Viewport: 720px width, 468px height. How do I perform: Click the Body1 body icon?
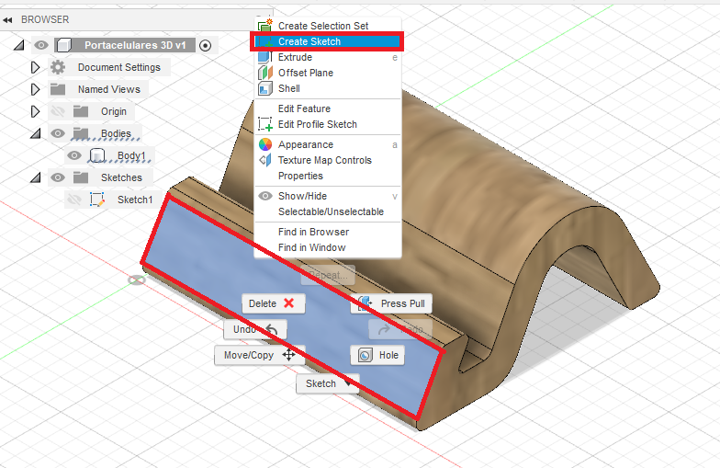tap(97, 155)
